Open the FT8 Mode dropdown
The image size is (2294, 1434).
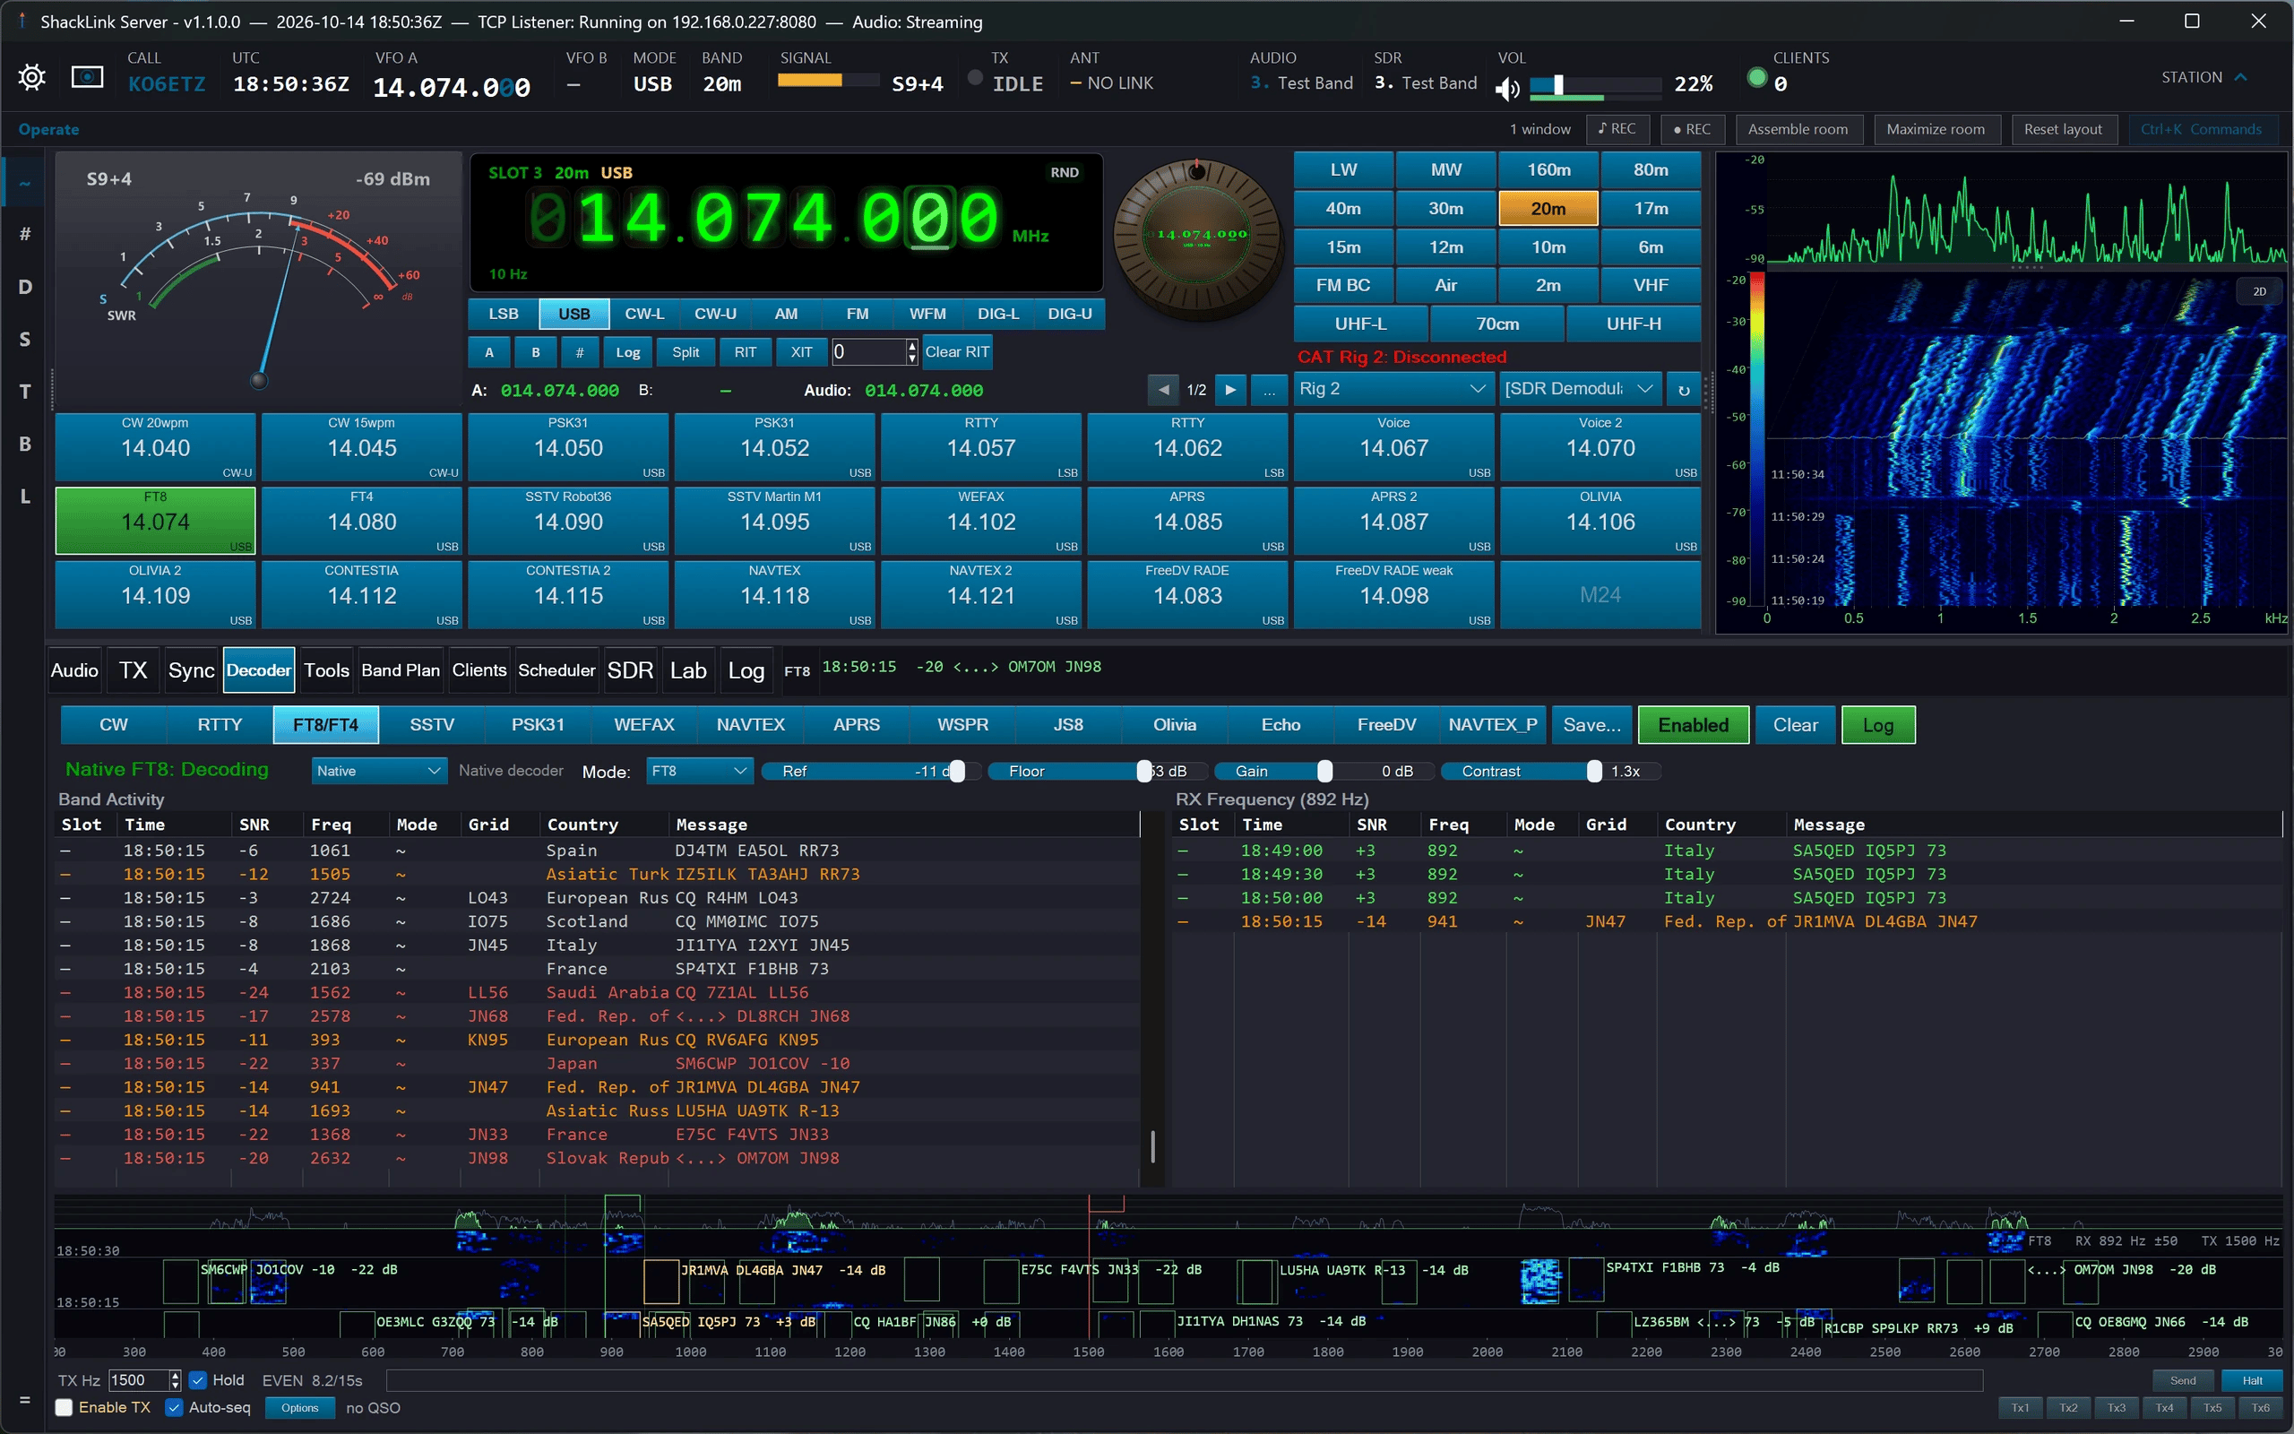[699, 771]
